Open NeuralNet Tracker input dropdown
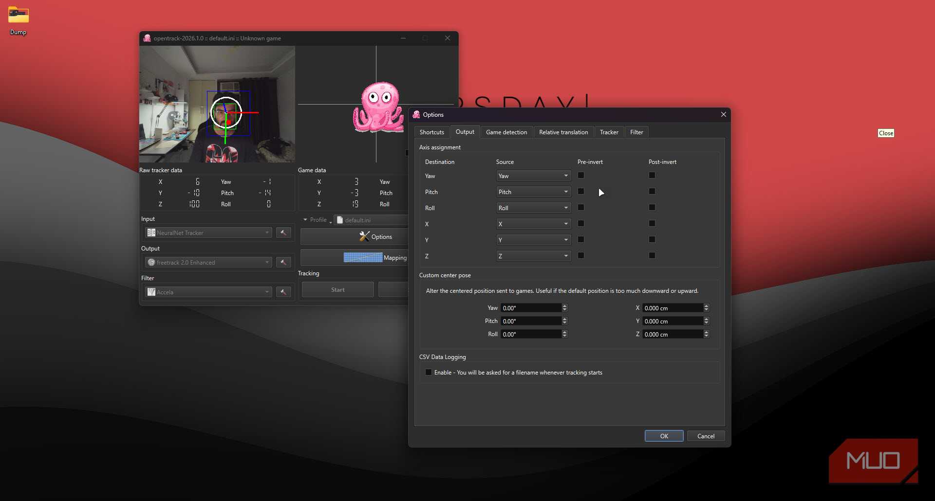 point(208,233)
